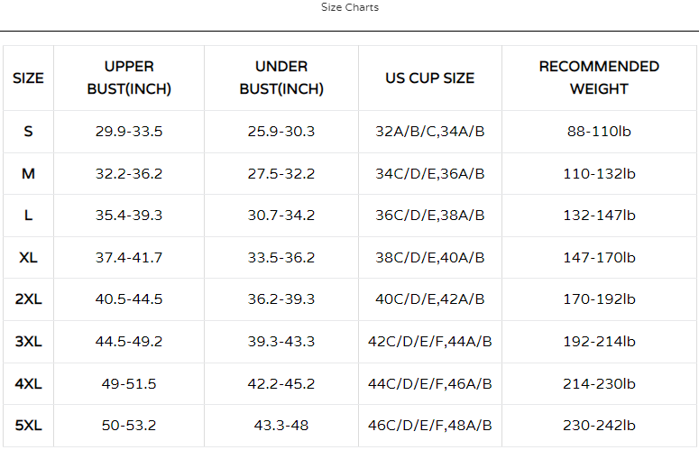Click the UPPER BUST(INCH) column header

[129, 78]
